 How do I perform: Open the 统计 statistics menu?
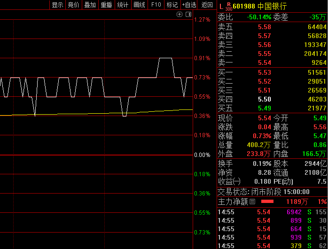[x=123, y=5]
